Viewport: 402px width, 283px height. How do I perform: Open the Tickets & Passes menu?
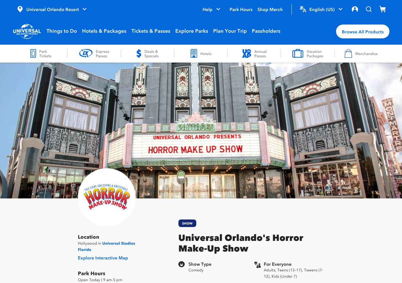click(151, 31)
